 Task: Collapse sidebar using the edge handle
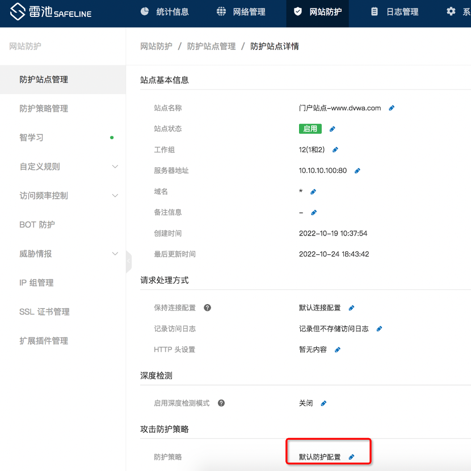tap(129, 261)
